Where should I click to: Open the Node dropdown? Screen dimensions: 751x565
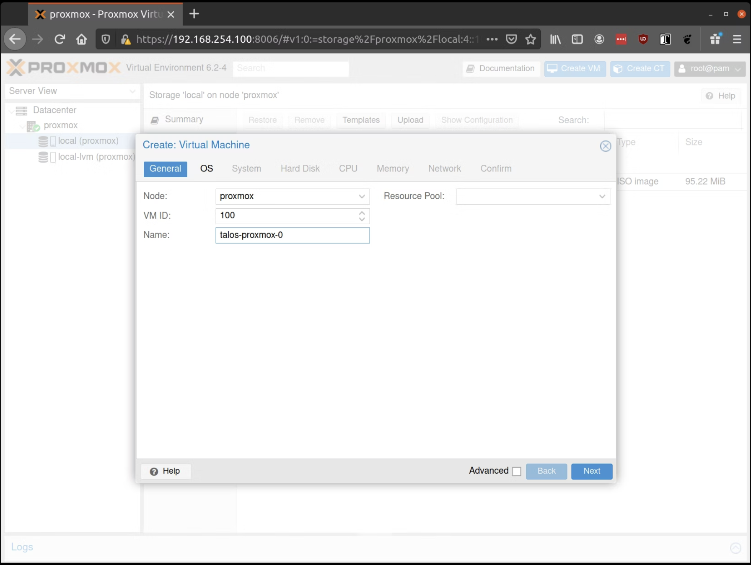tap(362, 197)
